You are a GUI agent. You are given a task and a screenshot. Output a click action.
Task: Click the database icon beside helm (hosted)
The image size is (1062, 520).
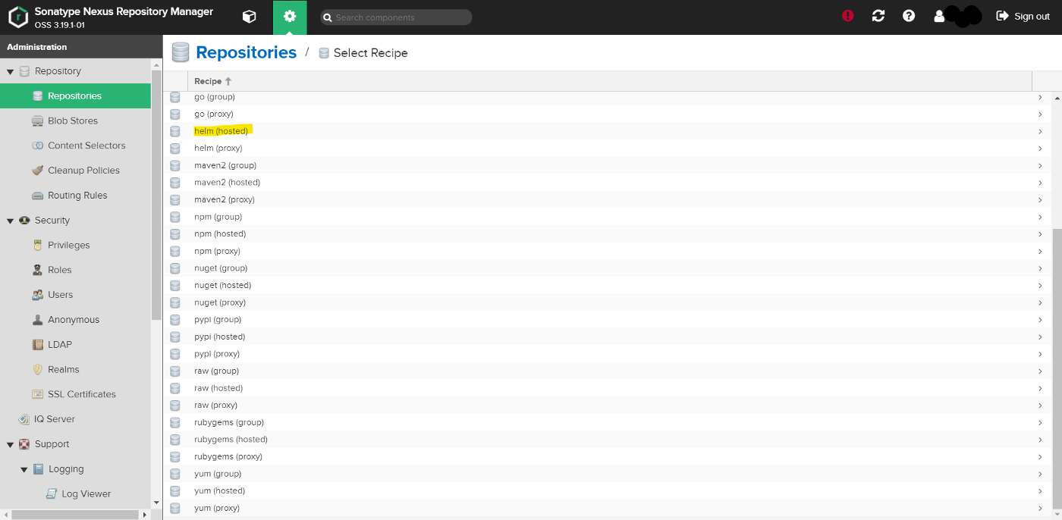pyautogui.click(x=175, y=130)
